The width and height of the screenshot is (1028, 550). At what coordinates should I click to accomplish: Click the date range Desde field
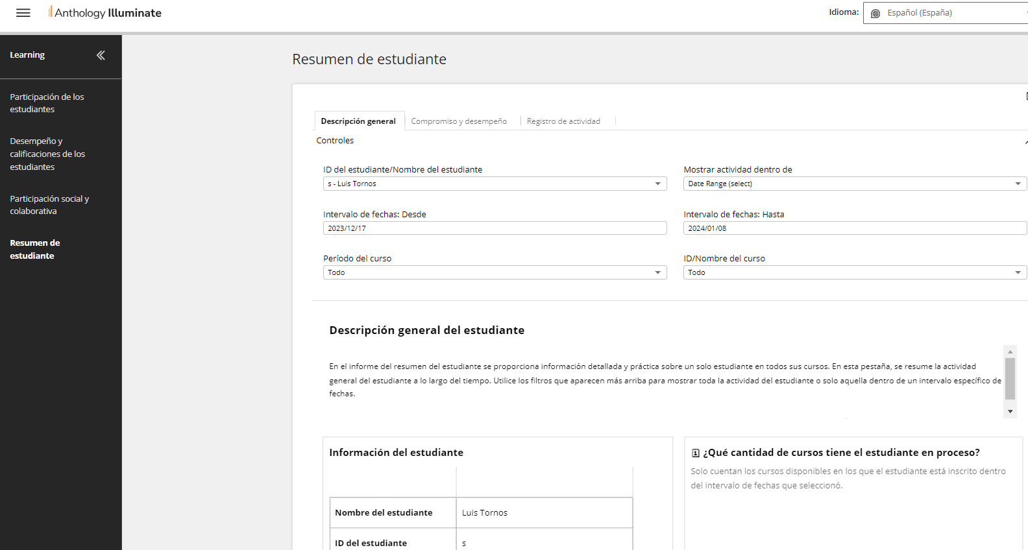[x=495, y=228]
